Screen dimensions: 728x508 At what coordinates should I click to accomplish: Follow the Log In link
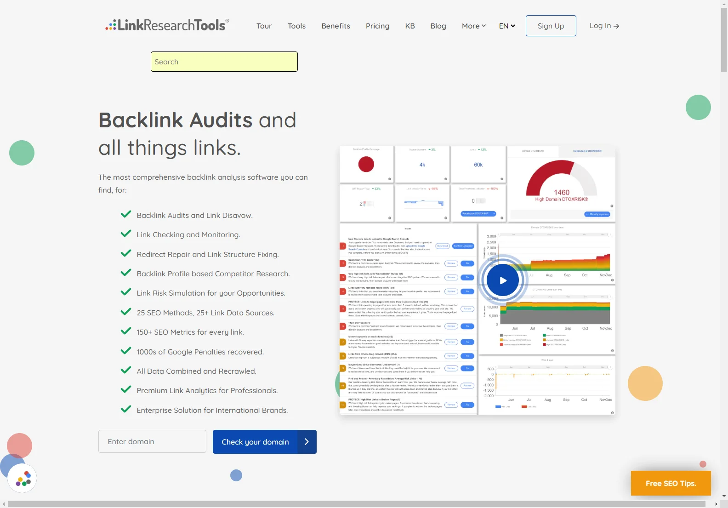coord(604,26)
